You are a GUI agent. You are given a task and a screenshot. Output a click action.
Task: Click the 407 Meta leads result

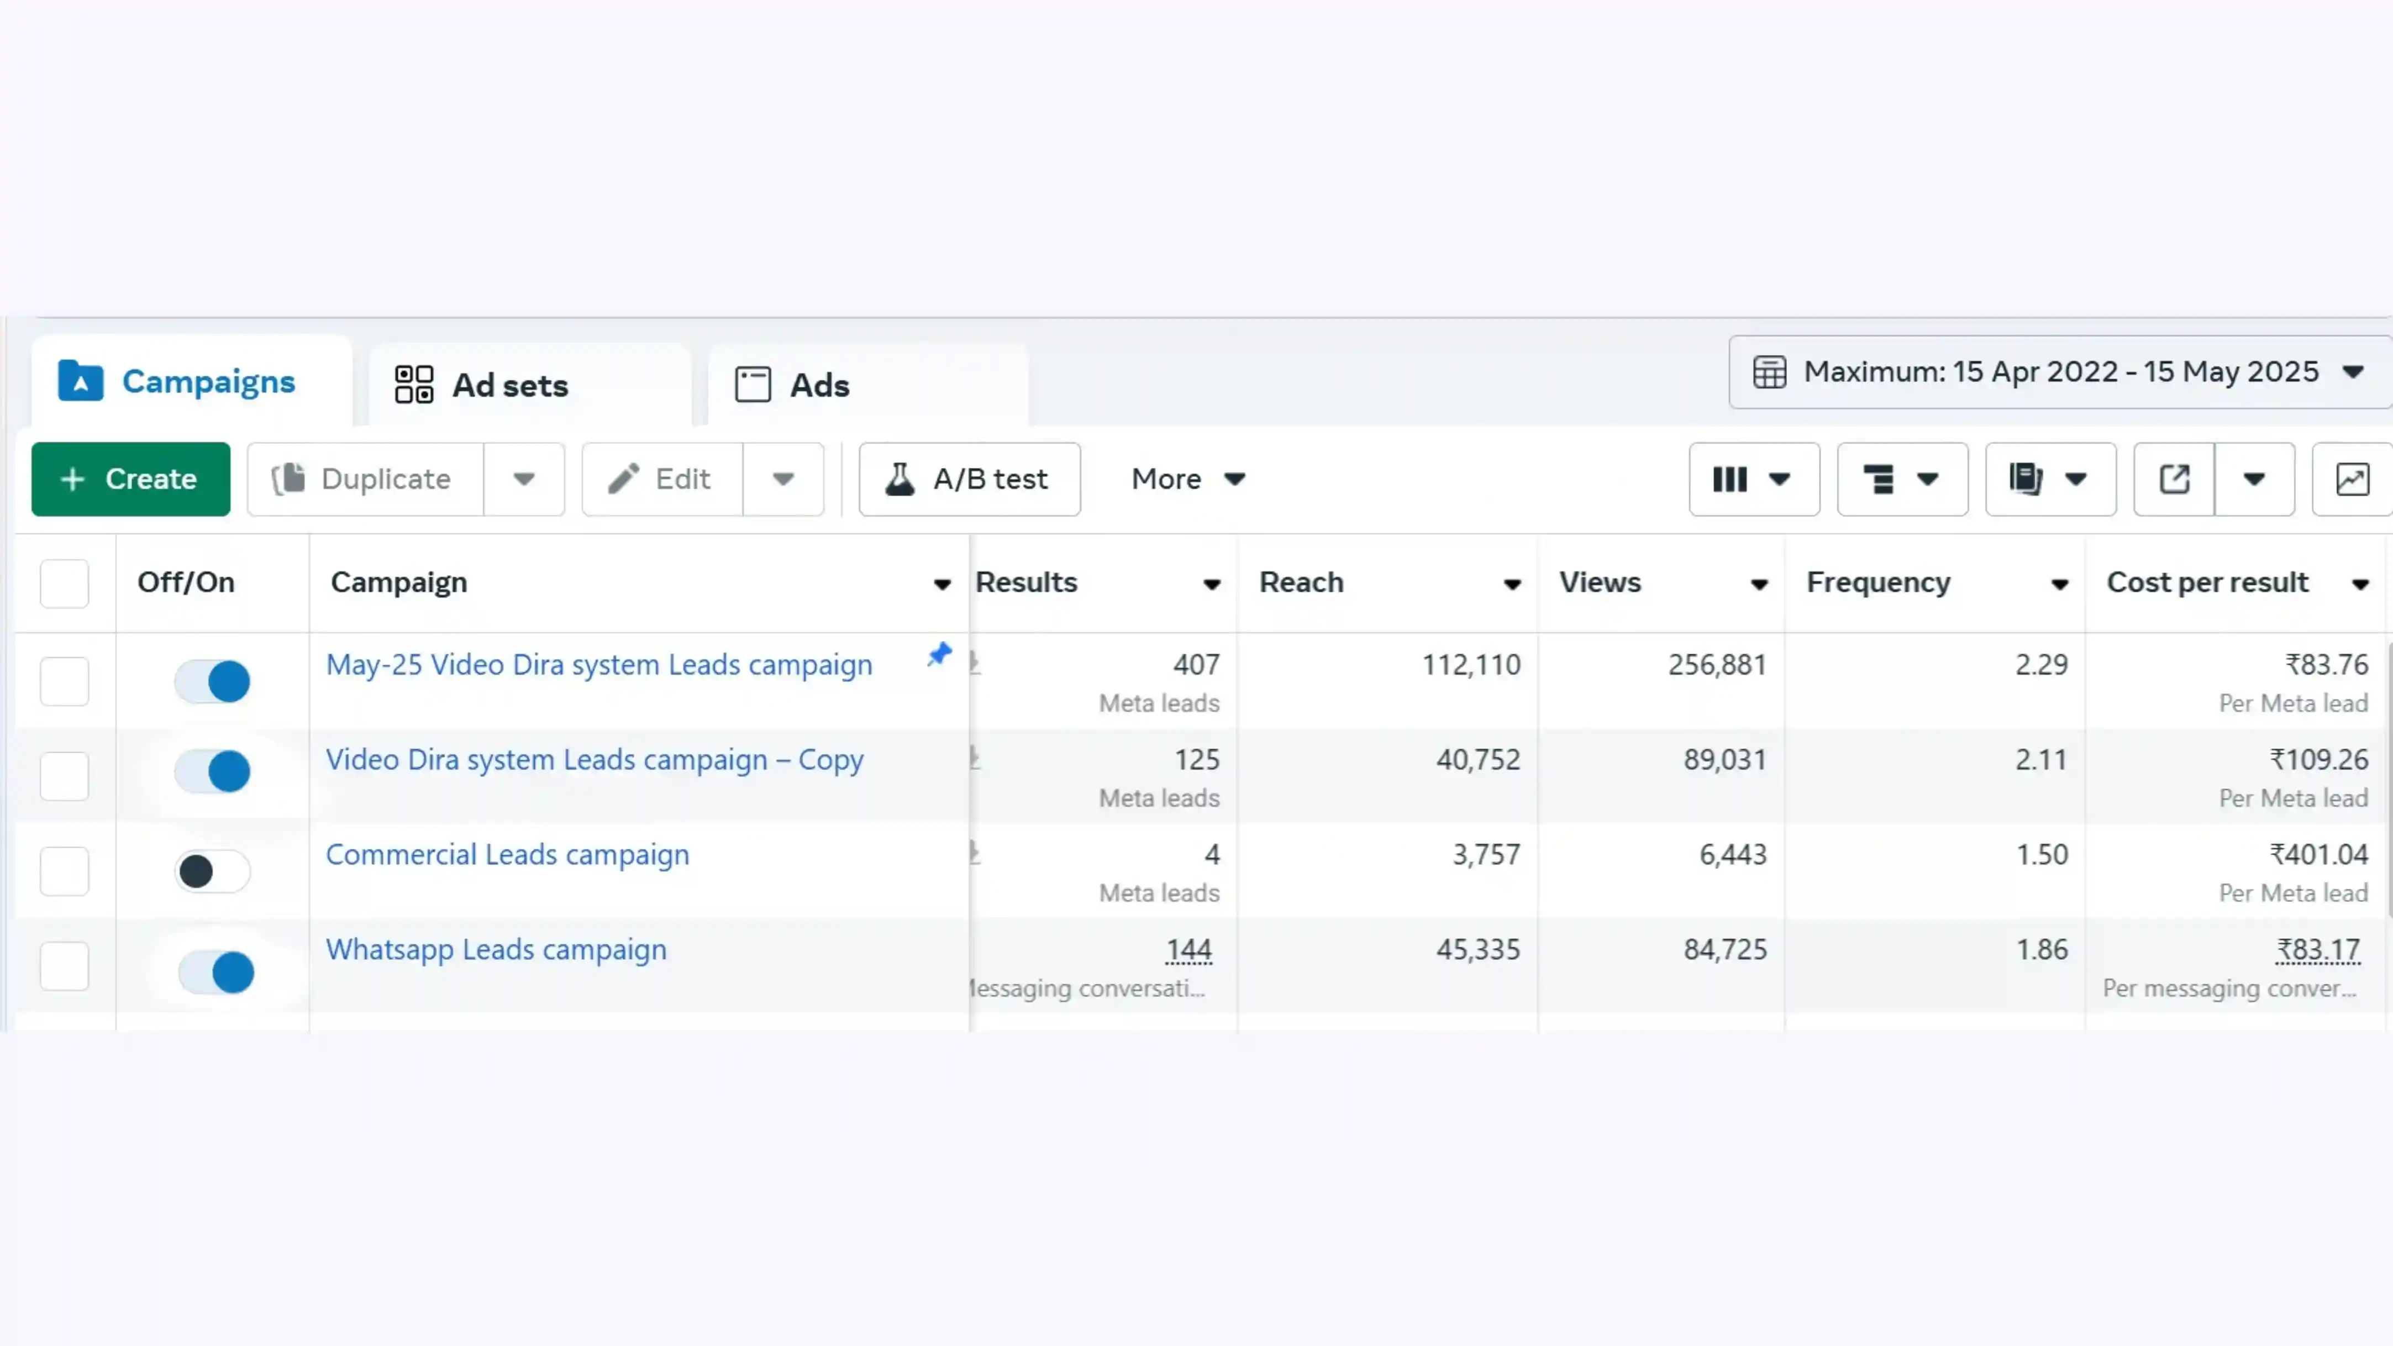1196,665
